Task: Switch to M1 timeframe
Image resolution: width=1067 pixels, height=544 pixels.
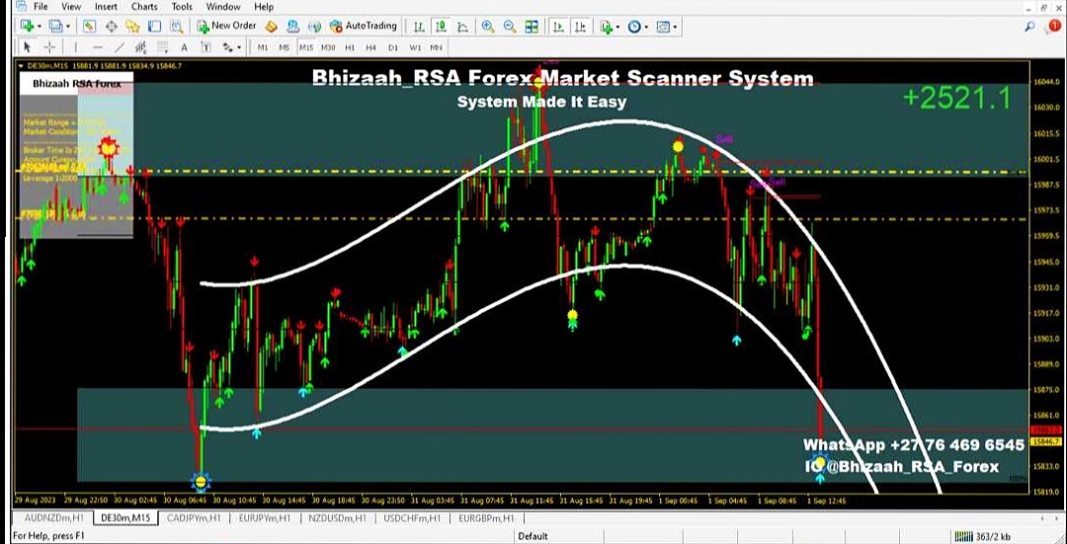Action: coord(263,47)
